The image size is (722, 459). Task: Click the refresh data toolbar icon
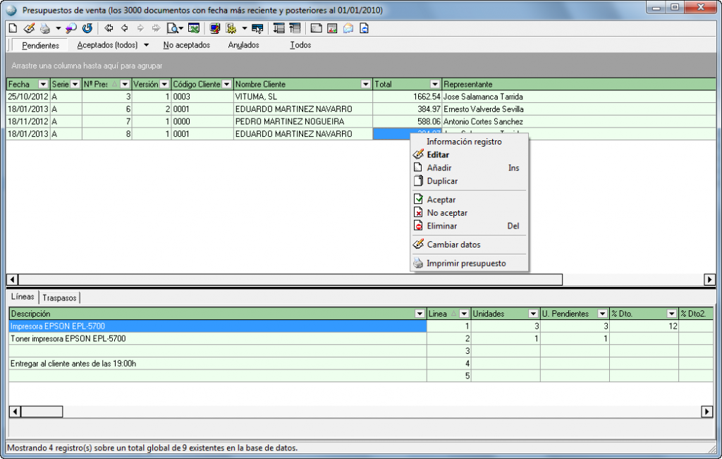87,29
